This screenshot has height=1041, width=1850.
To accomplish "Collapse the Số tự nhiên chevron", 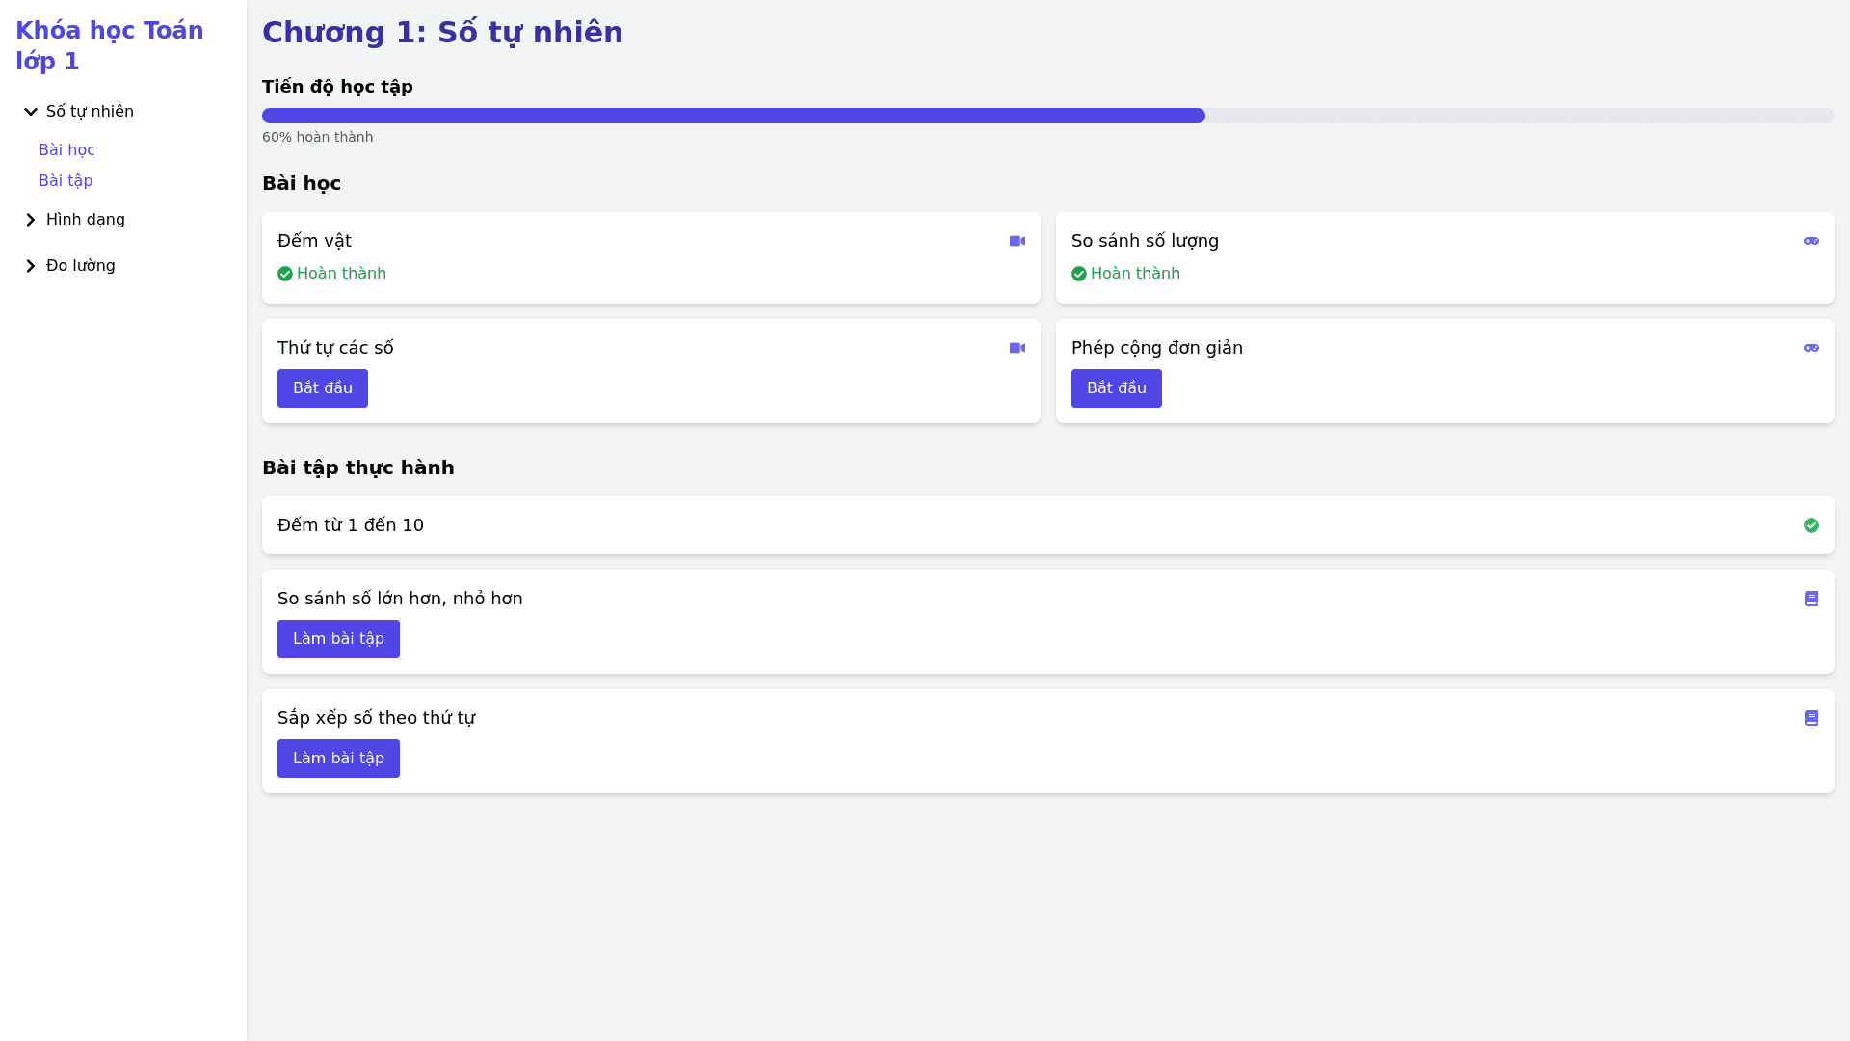I will click(x=31, y=112).
